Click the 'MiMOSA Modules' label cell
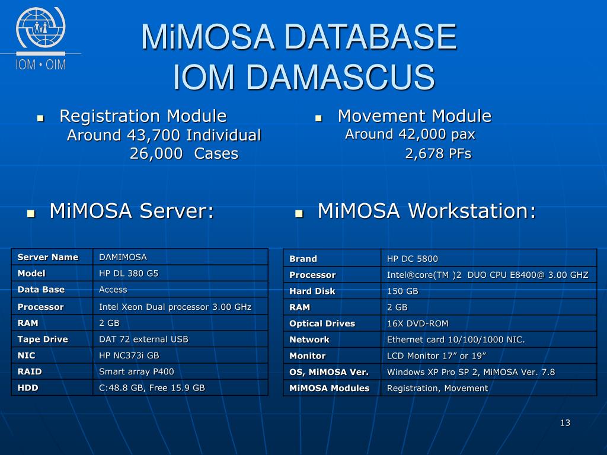607x455 pixels. click(x=332, y=388)
